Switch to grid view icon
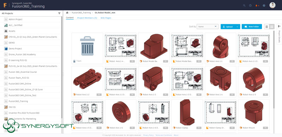Screen dimensions: 282x137 [x=272, y=27]
